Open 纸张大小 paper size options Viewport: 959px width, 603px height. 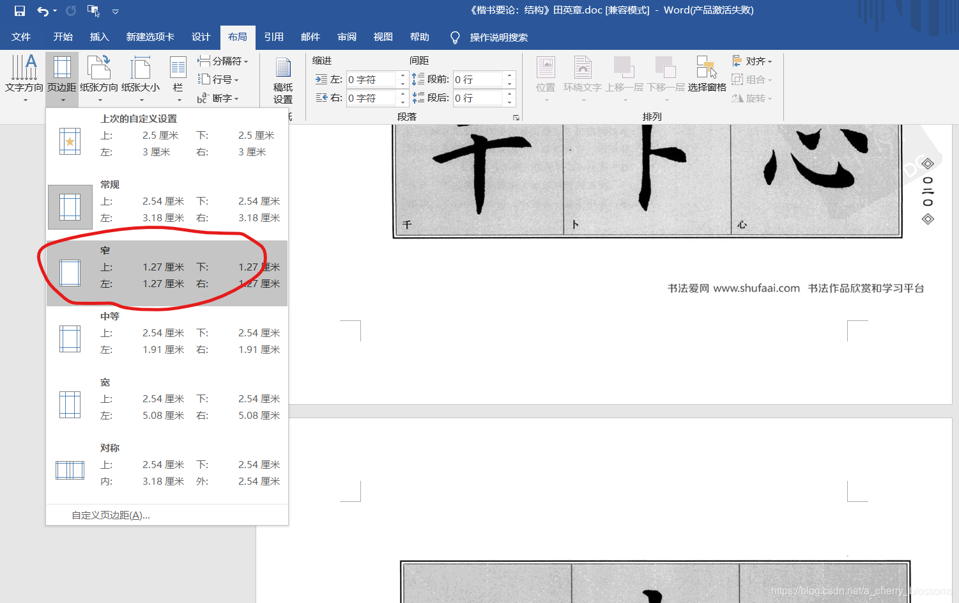(141, 79)
